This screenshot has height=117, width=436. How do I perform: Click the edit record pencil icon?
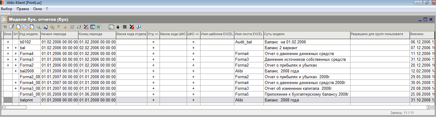pos(12,27)
